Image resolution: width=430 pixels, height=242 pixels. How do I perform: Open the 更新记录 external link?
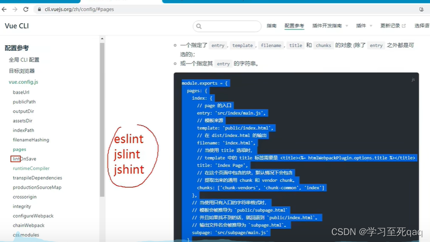[x=393, y=26]
